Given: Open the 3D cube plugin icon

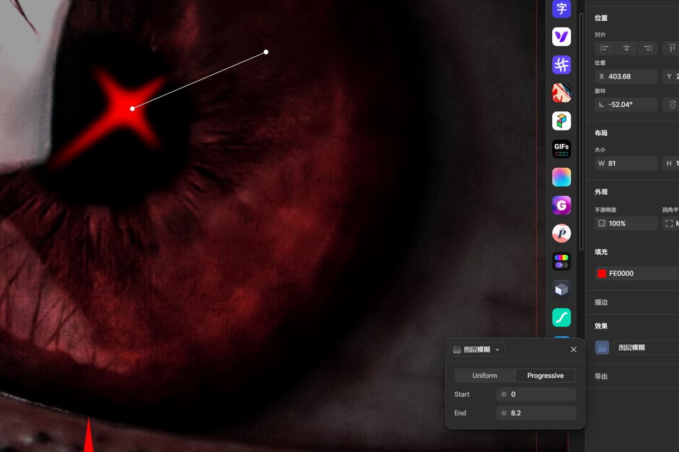Looking at the screenshot, I should [x=562, y=290].
